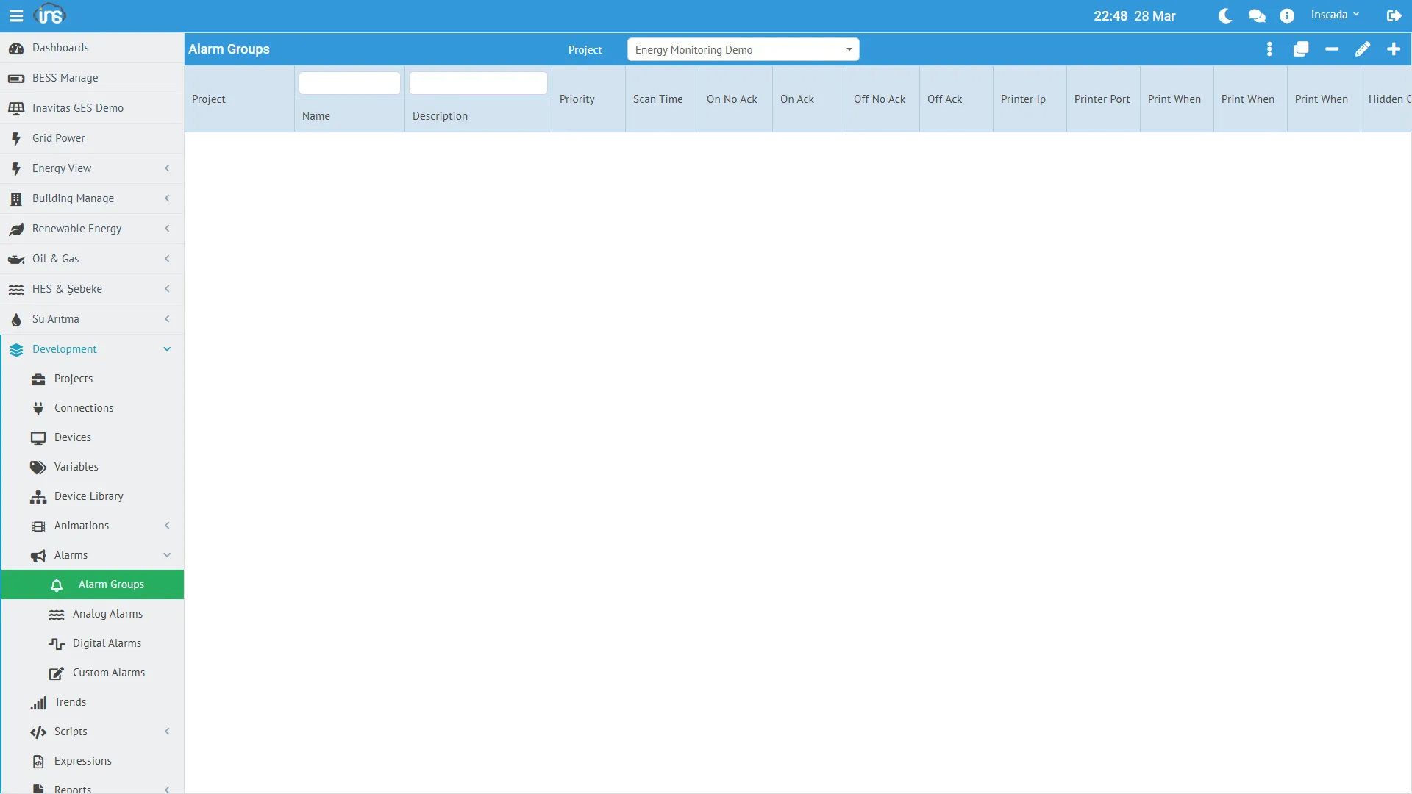Click the info icon in top bar

[x=1286, y=16]
